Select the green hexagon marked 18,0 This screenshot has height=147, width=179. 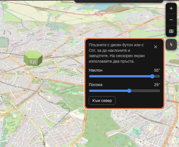tap(33, 58)
